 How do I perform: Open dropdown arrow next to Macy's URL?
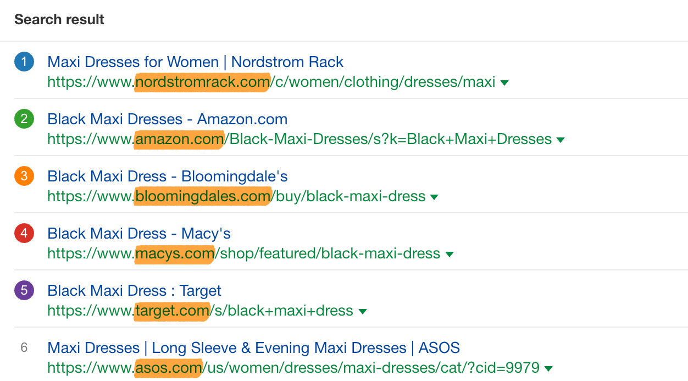449,255
